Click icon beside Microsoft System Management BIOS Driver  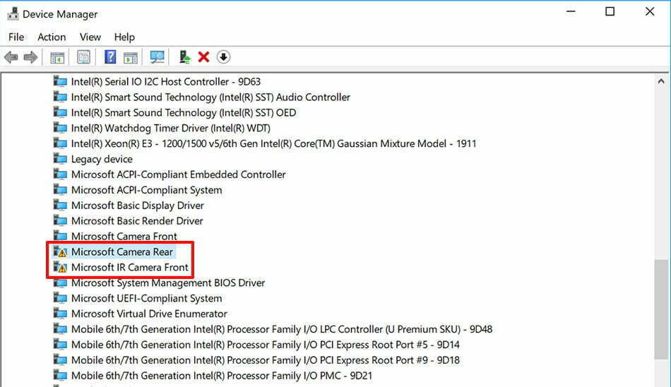(60, 282)
